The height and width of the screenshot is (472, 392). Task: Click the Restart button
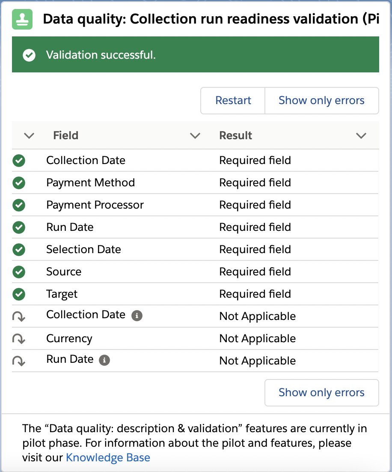(232, 100)
